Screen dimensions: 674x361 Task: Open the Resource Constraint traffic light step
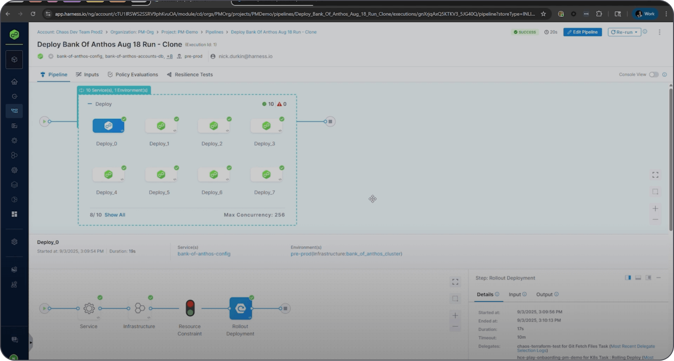click(x=190, y=308)
